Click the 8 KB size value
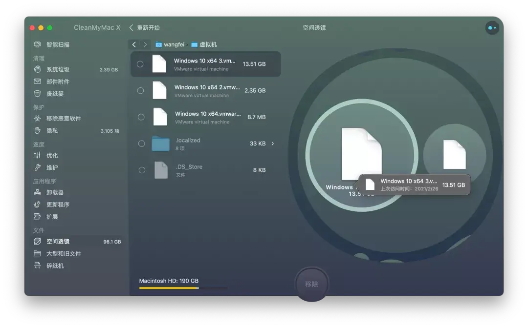Screen dimensions: 528x328 tap(259, 170)
